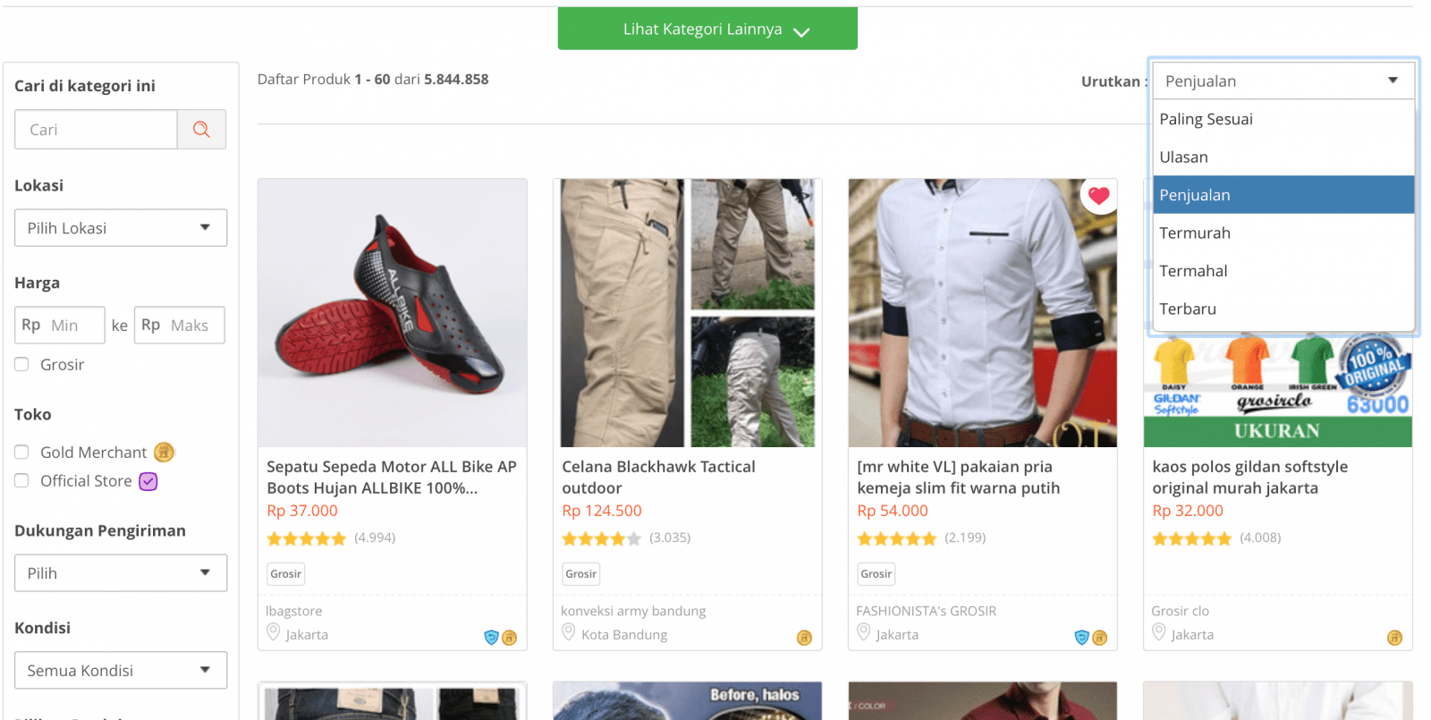Viewport: 1431px width, 720px height.
Task: Click the gold merchant badge on the Grosir clo card
Action: (x=1394, y=638)
